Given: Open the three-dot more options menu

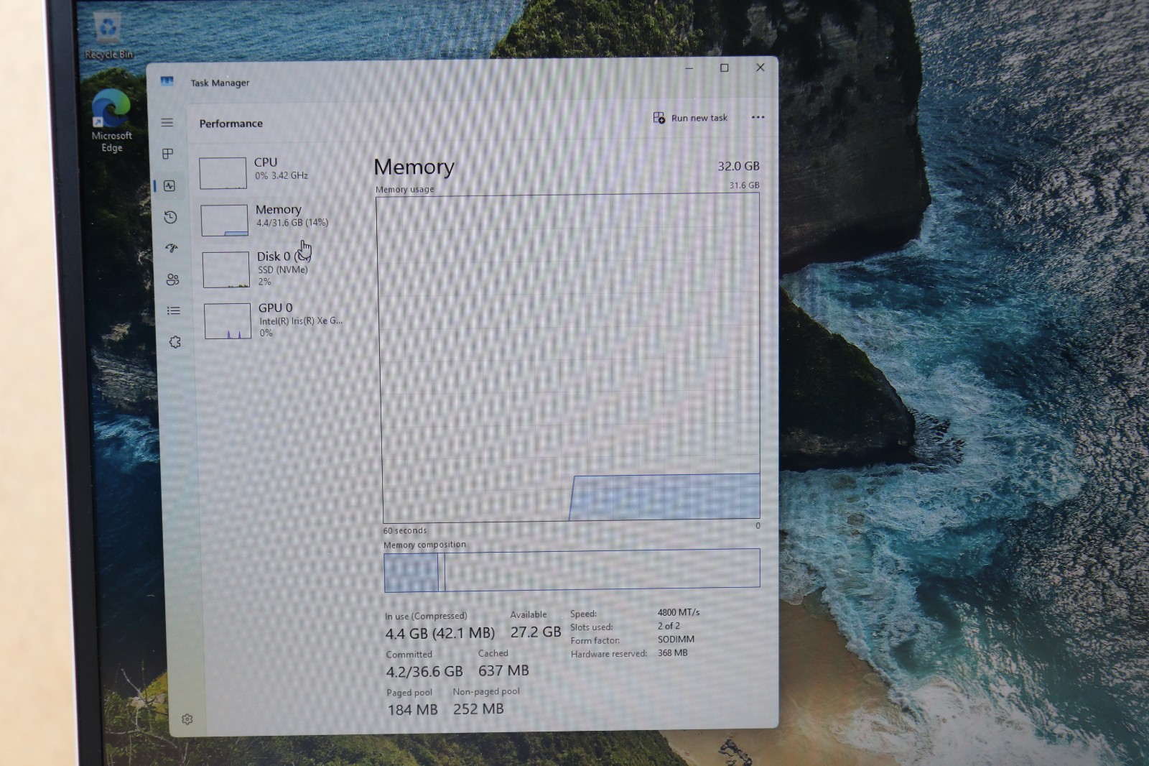Looking at the screenshot, I should click(x=758, y=117).
